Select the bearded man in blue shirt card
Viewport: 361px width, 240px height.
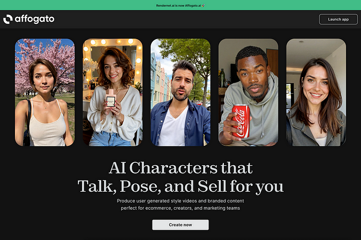tap(180, 92)
